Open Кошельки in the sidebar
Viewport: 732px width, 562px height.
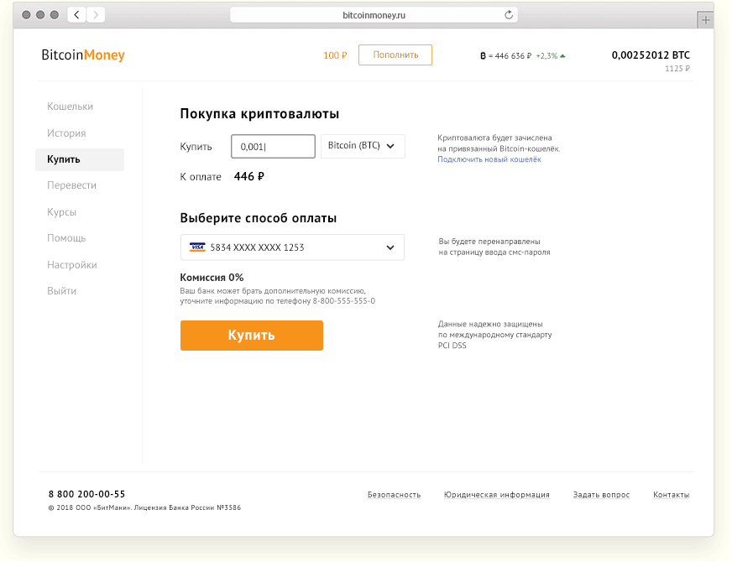(70, 107)
